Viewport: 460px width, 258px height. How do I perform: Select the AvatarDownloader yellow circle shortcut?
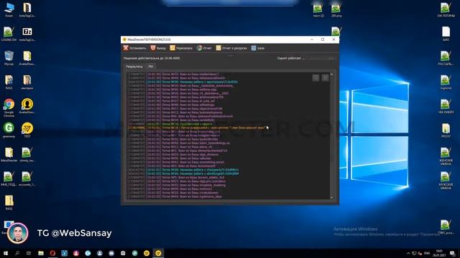click(x=27, y=106)
